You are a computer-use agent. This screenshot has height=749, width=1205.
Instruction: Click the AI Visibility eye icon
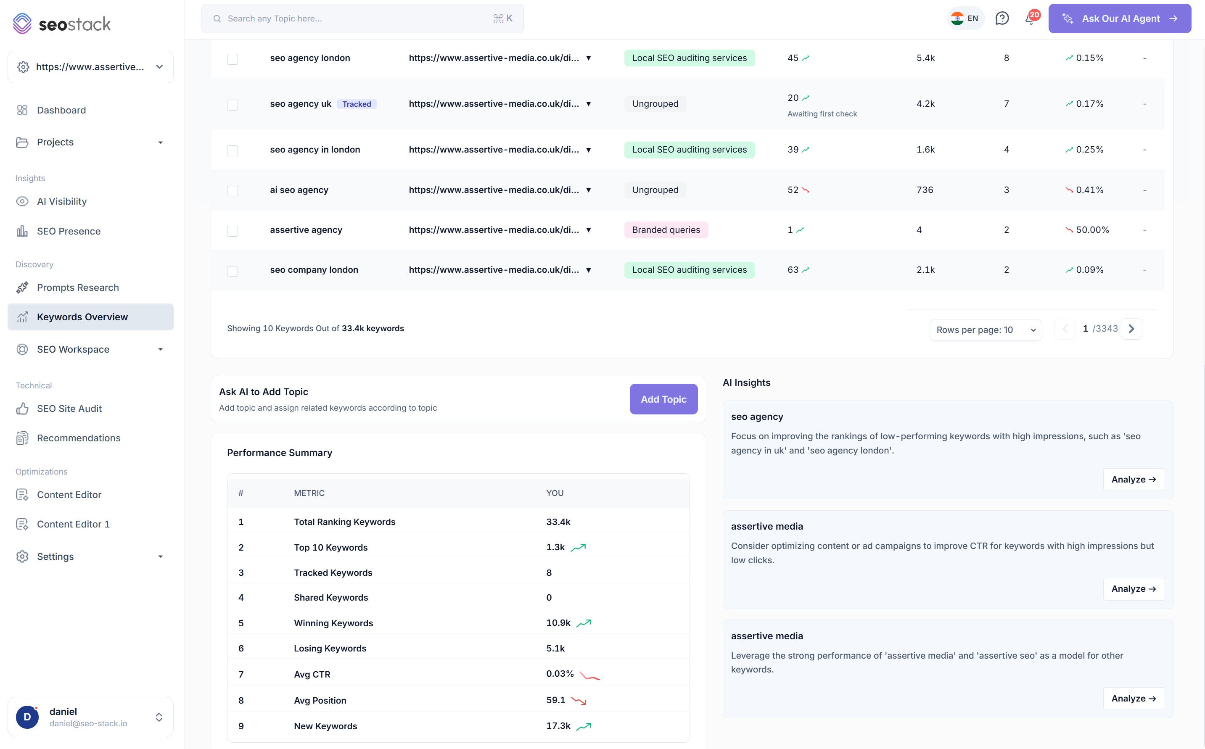tap(22, 202)
